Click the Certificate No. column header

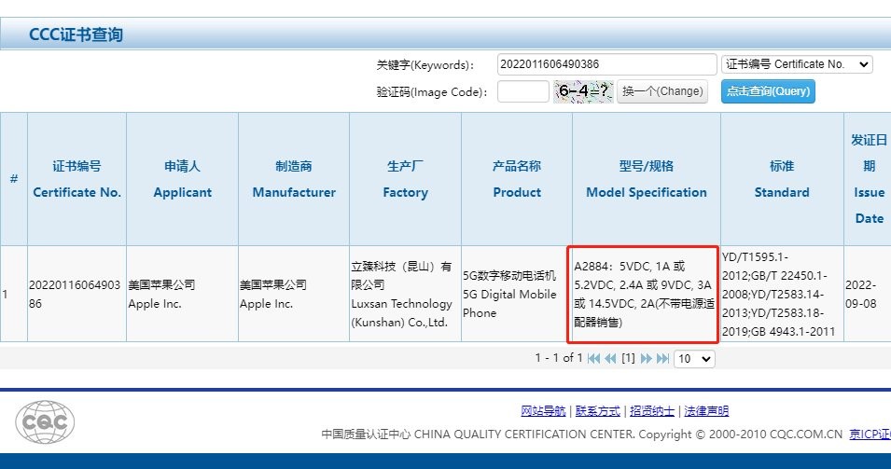(77, 179)
